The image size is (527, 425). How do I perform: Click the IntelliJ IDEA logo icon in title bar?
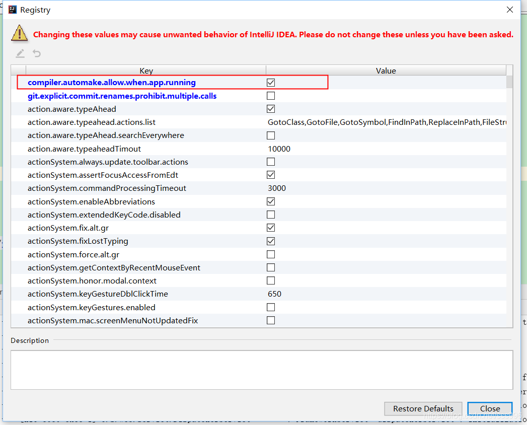13,10
